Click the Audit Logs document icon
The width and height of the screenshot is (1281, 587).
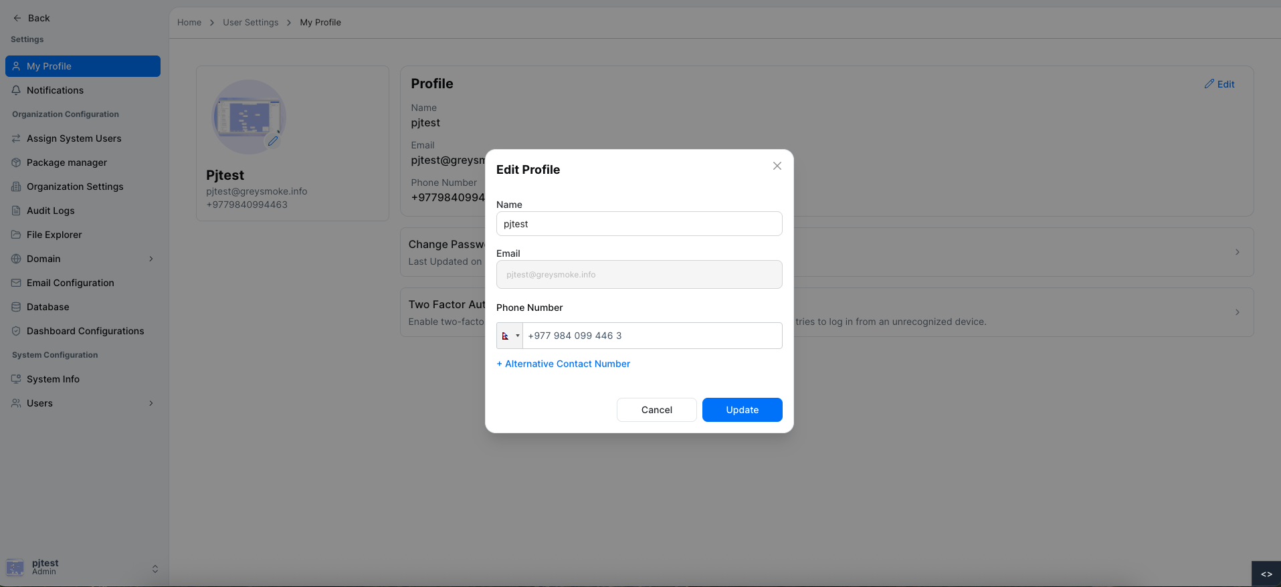(16, 211)
